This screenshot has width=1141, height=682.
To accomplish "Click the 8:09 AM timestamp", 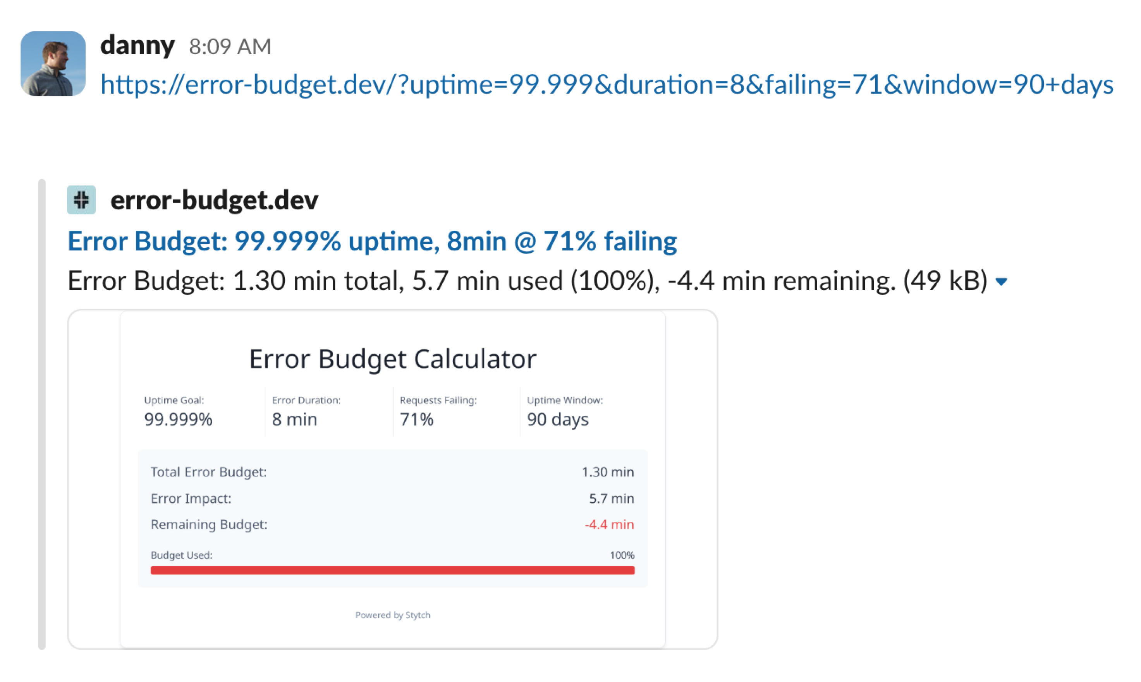I will (x=230, y=46).
